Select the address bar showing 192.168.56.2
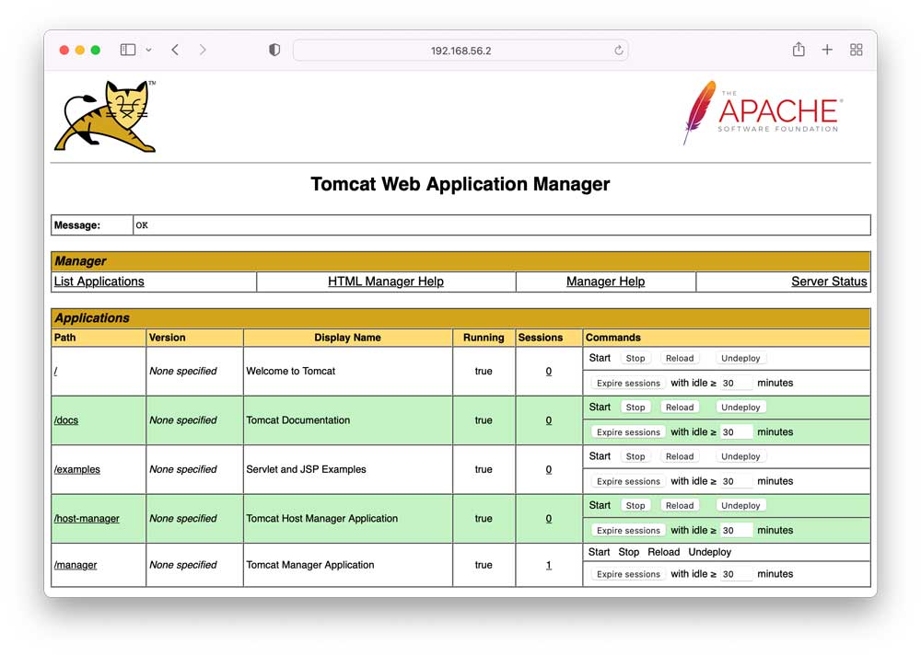921x655 pixels. 460,51
